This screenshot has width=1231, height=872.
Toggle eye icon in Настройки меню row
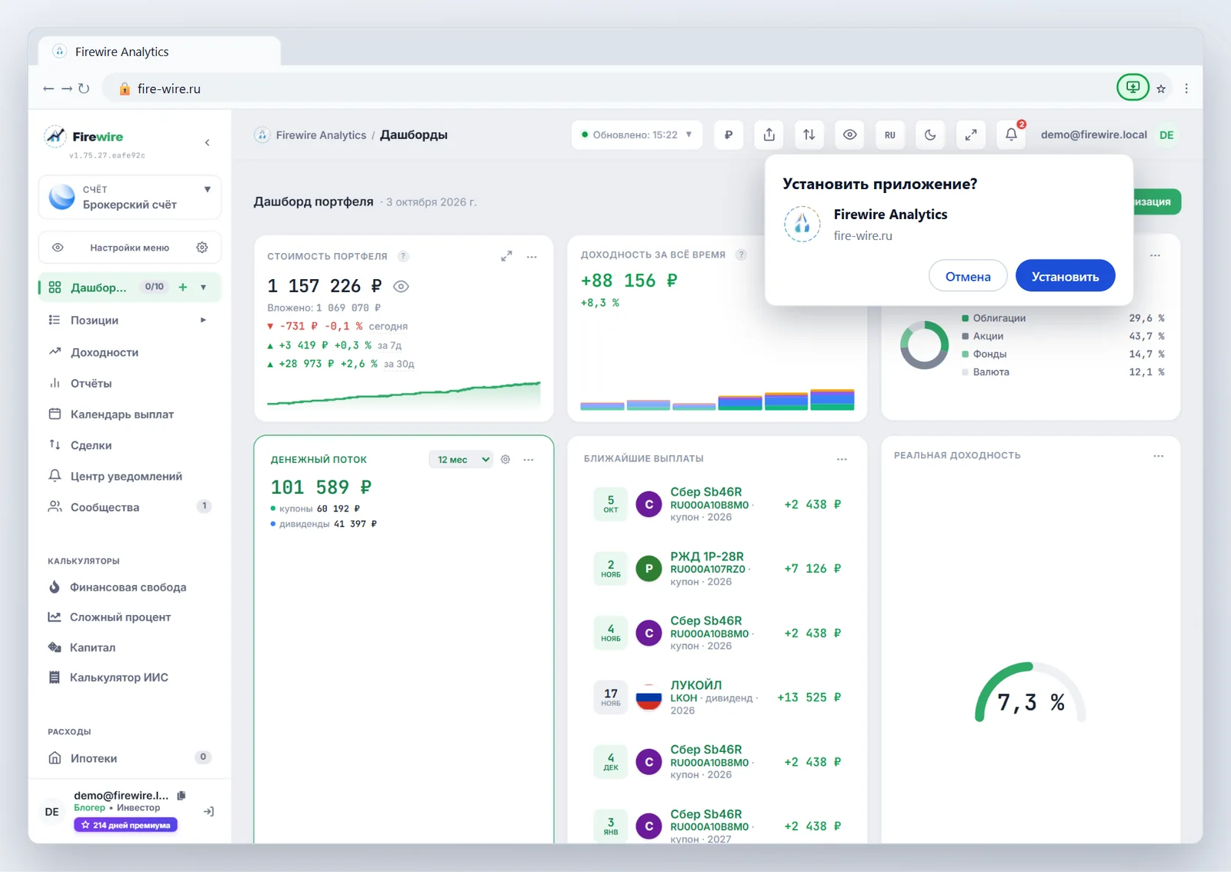[58, 248]
